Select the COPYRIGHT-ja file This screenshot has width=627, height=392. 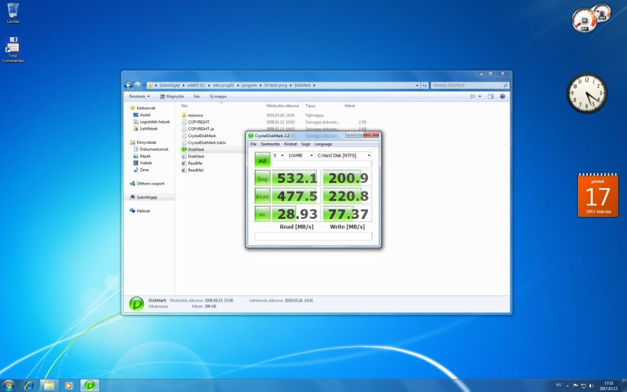pyautogui.click(x=201, y=129)
